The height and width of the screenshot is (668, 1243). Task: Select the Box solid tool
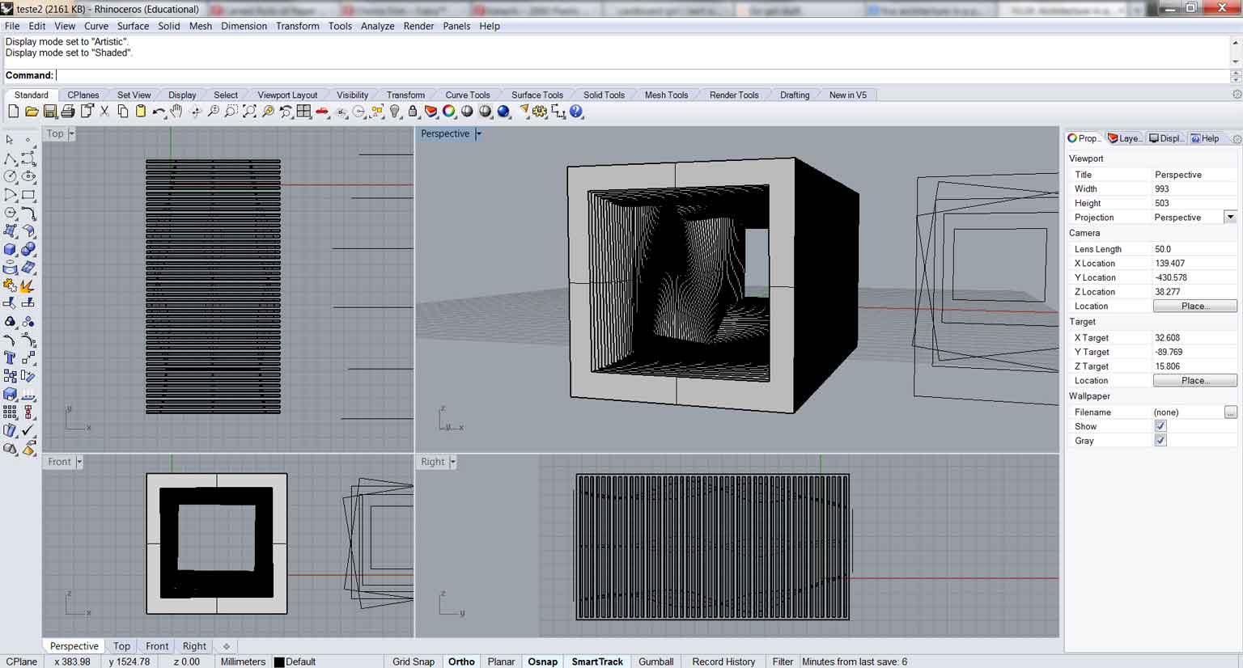click(11, 250)
